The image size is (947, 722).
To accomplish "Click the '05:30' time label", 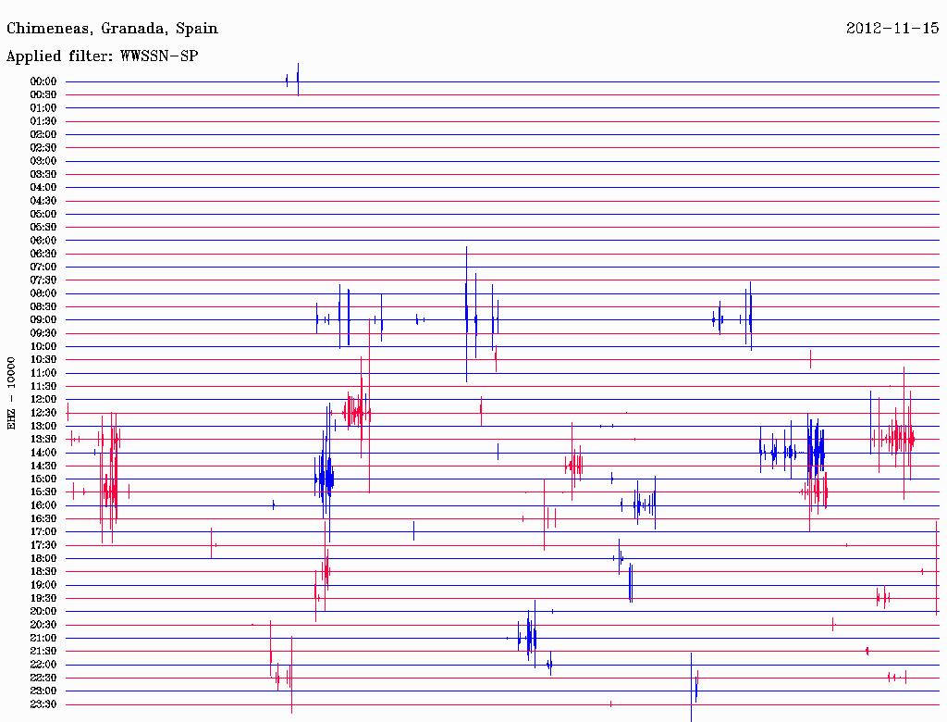I will (43, 228).
